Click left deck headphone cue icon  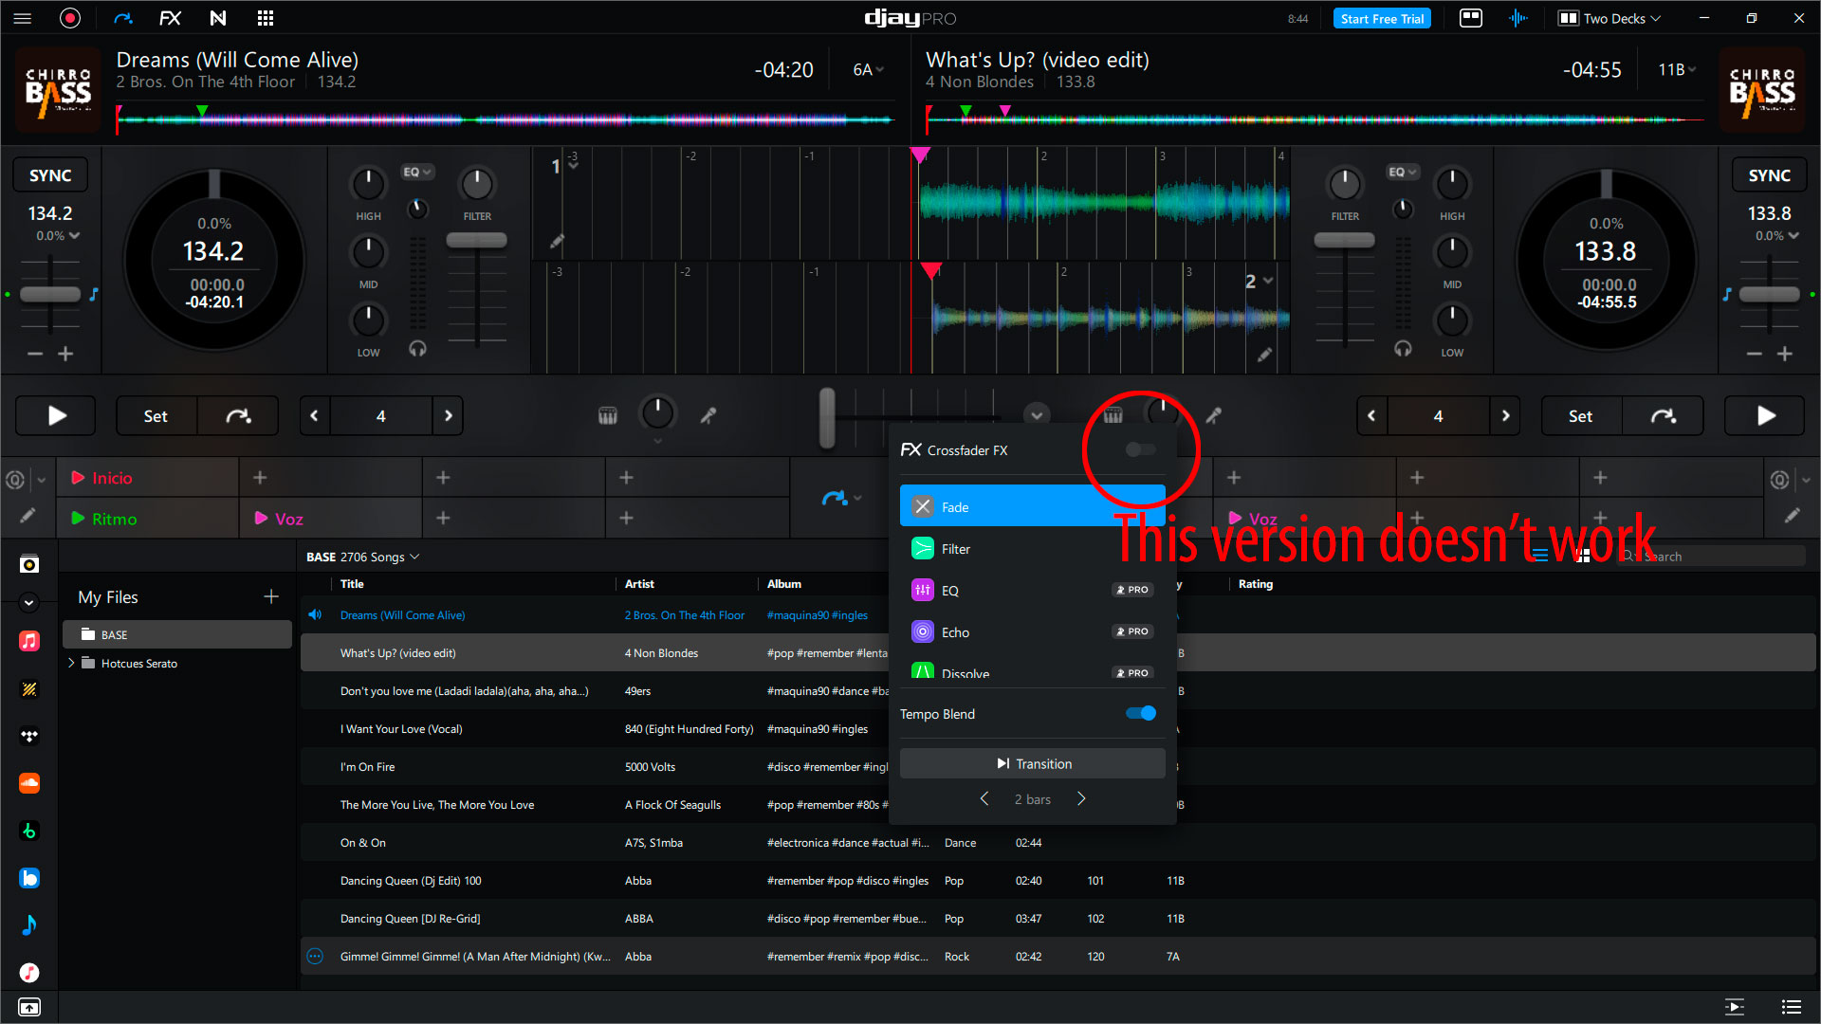pyautogui.click(x=417, y=349)
